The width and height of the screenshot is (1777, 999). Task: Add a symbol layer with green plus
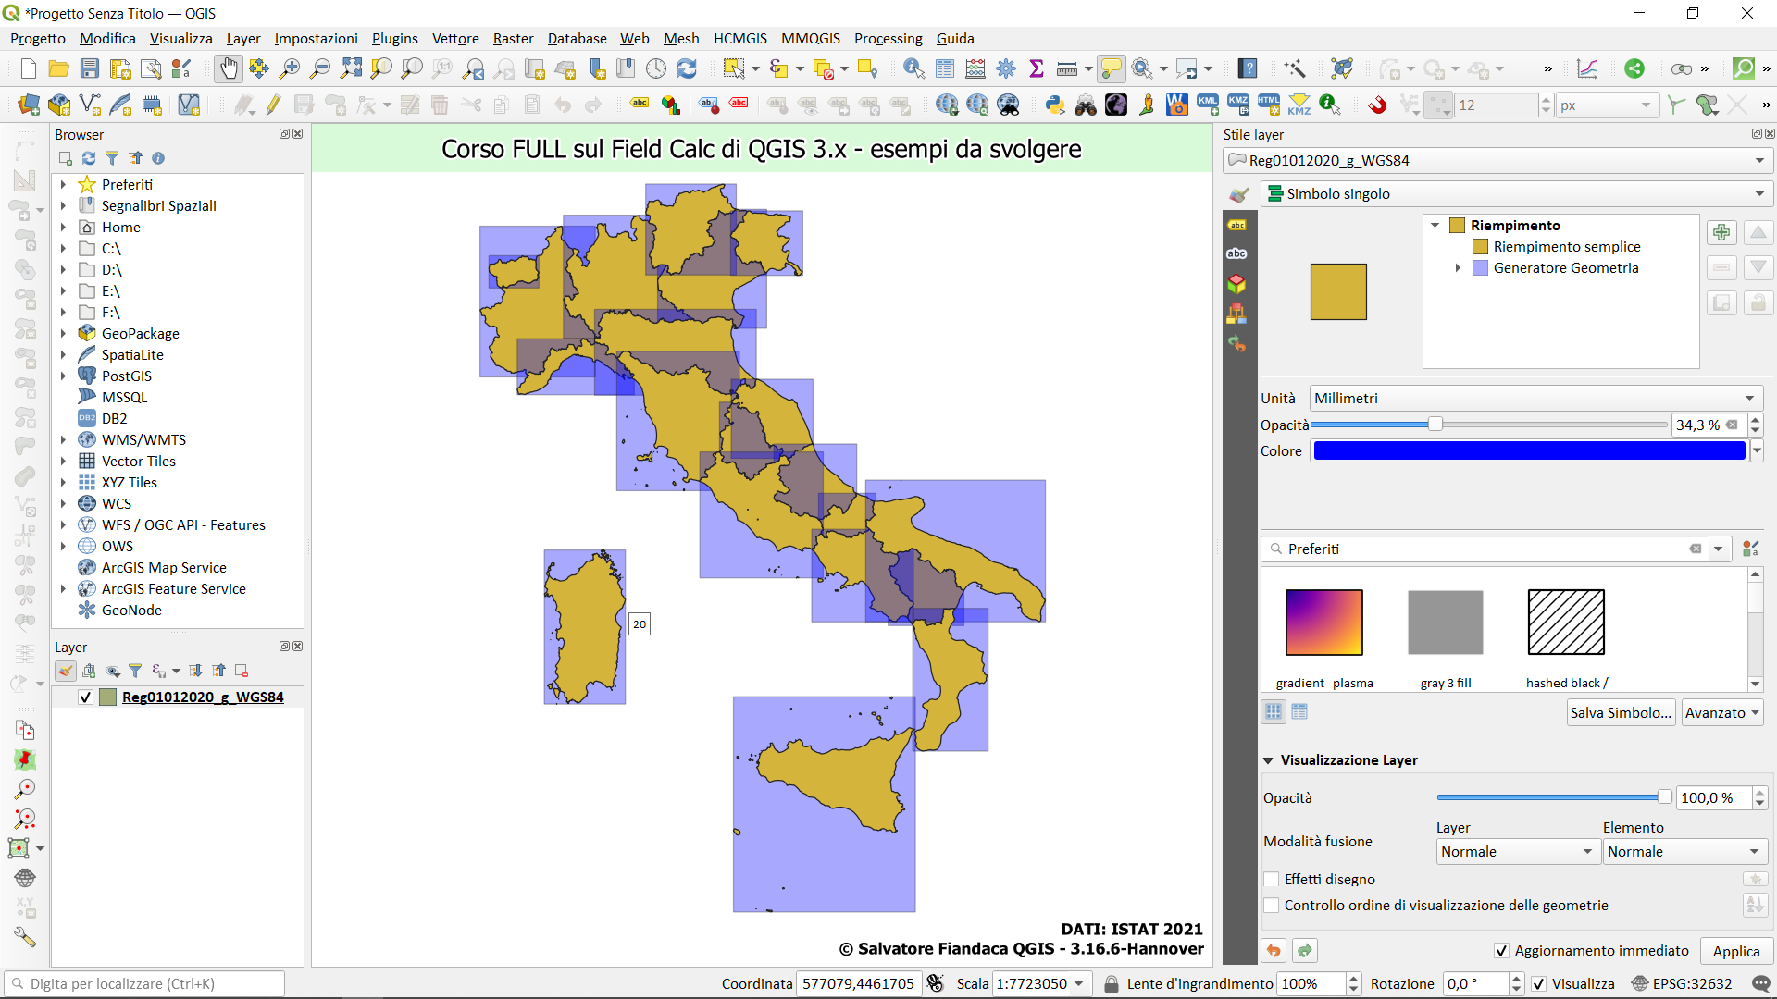point(1721,232)
